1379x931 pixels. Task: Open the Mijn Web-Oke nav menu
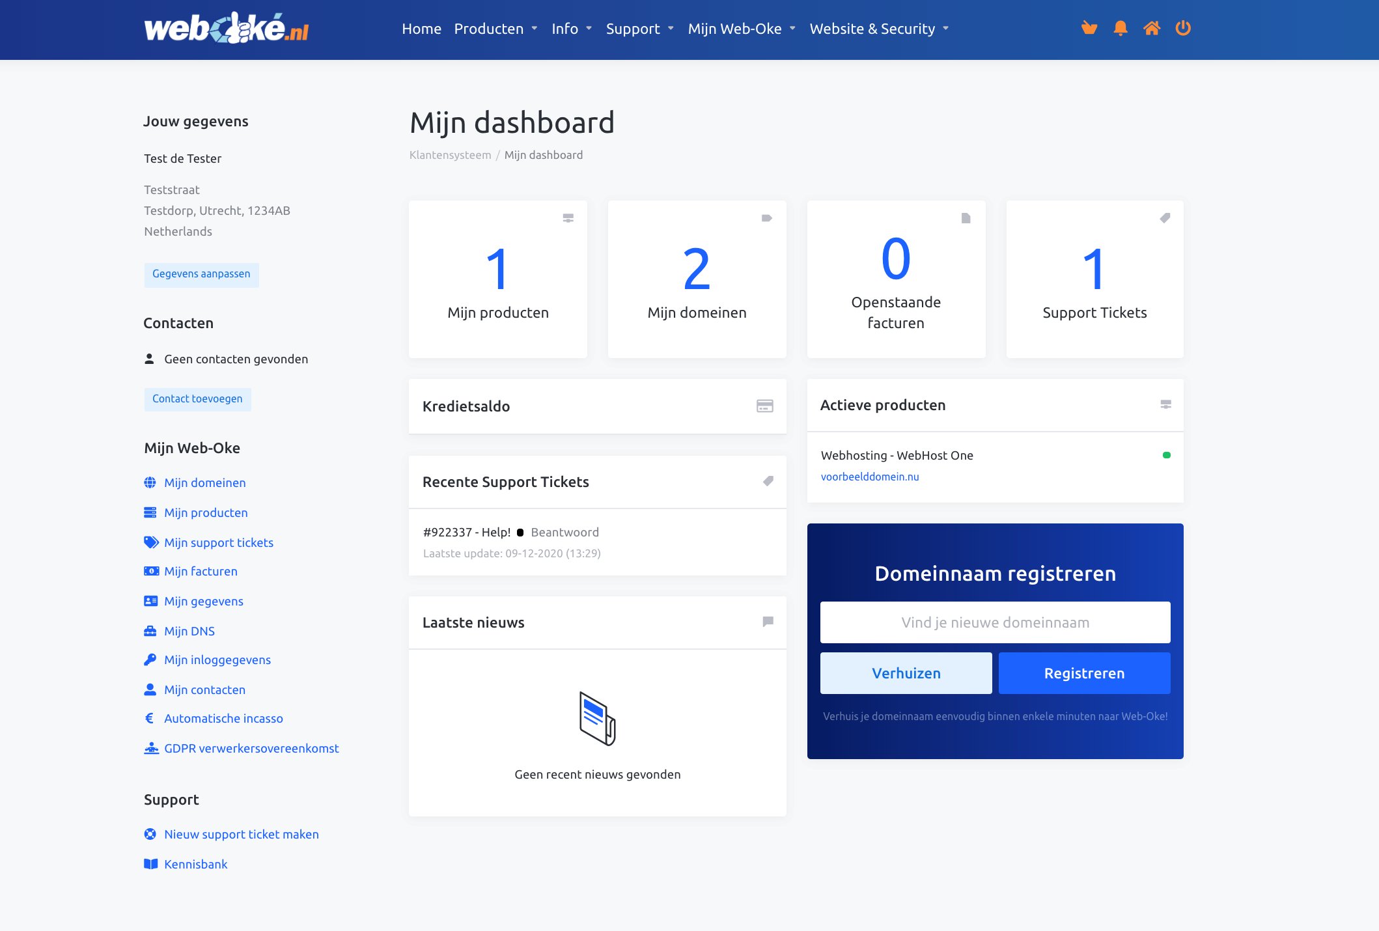[x=742, y=29]
